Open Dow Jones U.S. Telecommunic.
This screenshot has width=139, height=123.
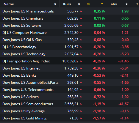click(28, 90)
